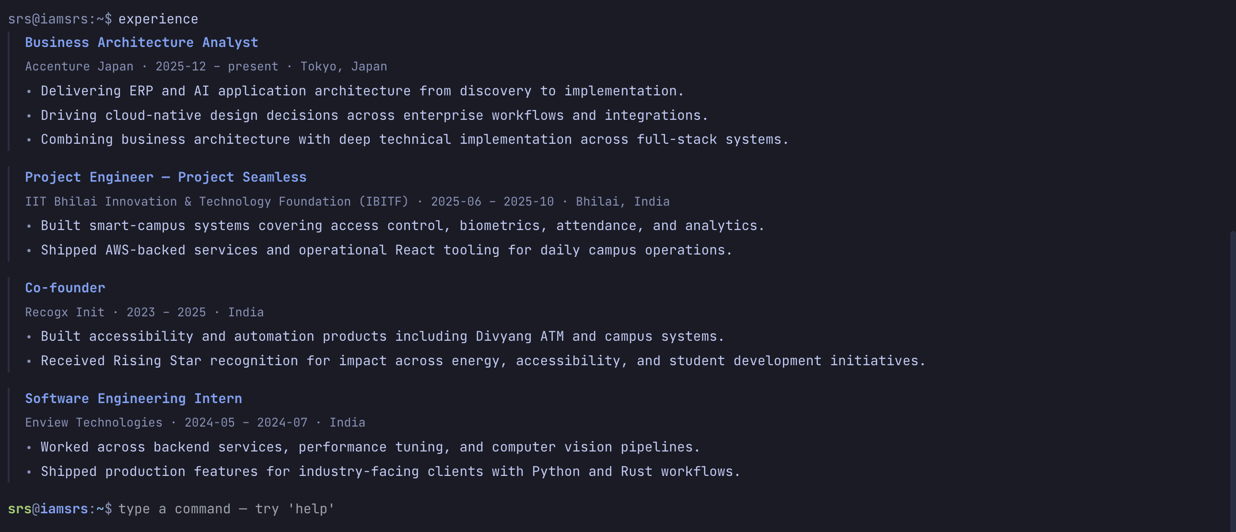Click the Co-founder job title
The height and width of the screenshot is (532, 1236).
[x=65, y=288]
